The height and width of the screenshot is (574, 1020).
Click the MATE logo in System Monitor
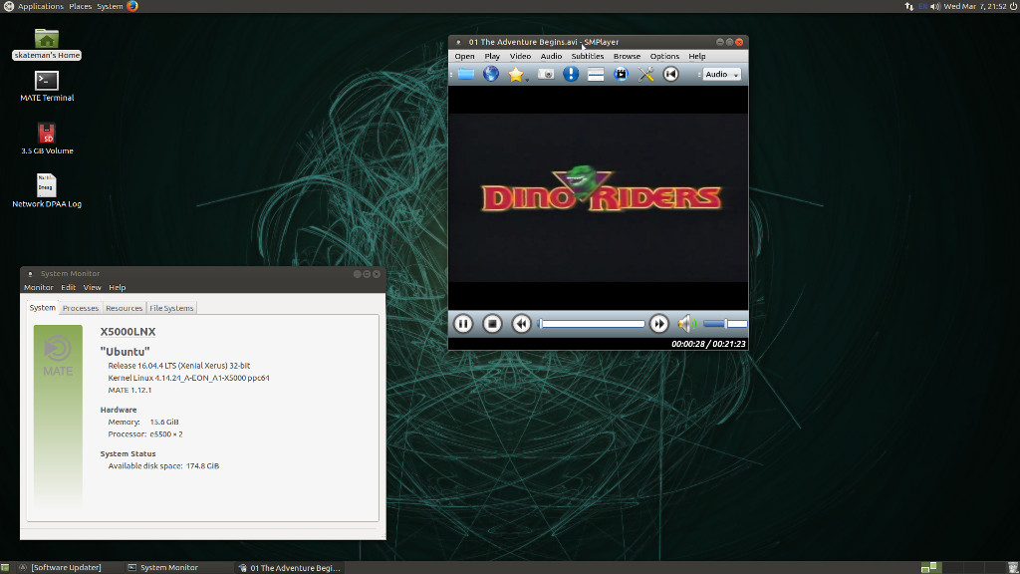(x=58, y=355)
